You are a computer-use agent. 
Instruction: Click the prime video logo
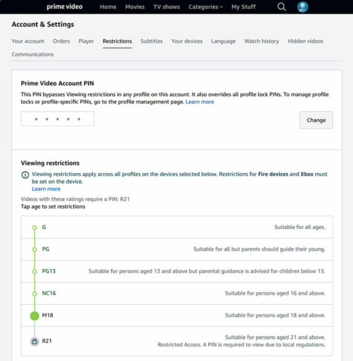point(64,7)
